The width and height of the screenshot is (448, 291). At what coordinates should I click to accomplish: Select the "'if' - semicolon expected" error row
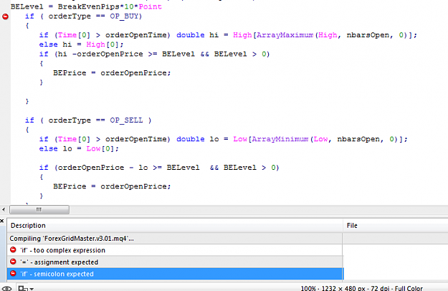tap(175, 274)
